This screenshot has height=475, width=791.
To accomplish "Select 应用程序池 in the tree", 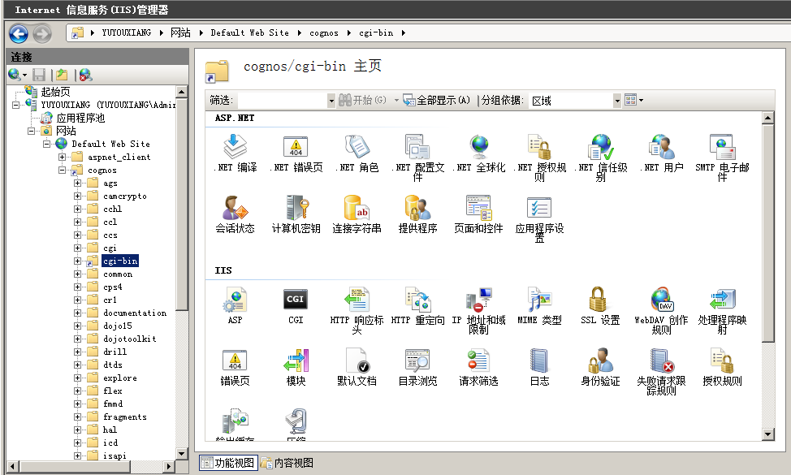I will tap(80, 118).
